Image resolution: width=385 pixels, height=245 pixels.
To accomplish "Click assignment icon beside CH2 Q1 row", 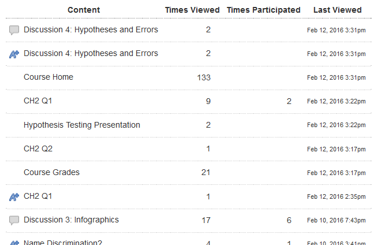I will [14, 196].
